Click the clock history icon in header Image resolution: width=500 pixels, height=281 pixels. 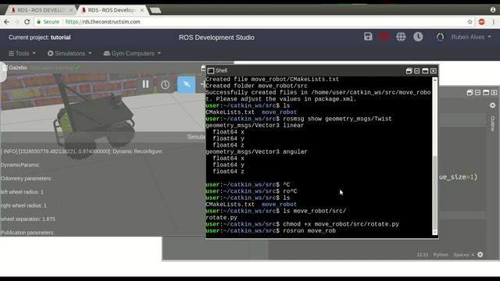pos(418,37)
